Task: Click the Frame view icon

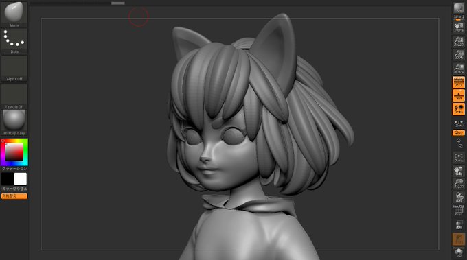Action: click(459, 157)
